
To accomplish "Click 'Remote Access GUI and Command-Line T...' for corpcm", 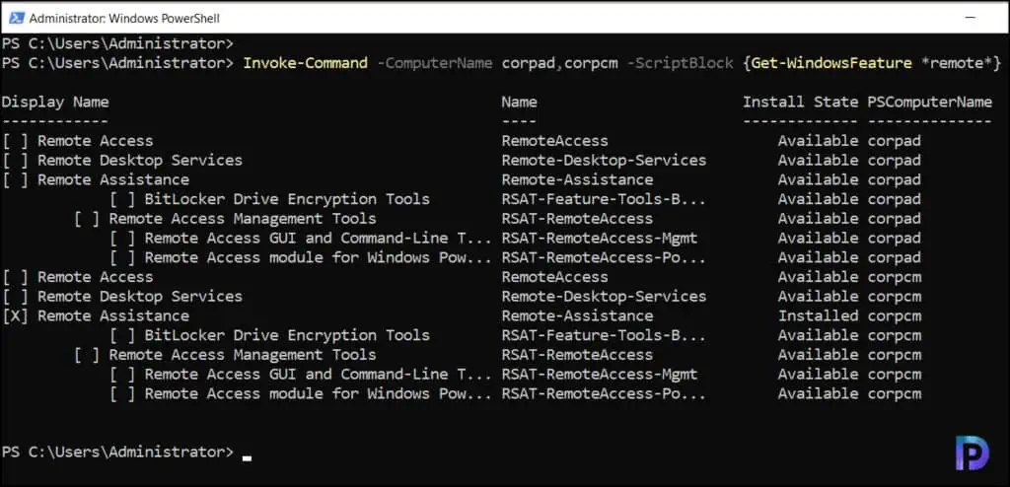I will click(x=318, y=375).
